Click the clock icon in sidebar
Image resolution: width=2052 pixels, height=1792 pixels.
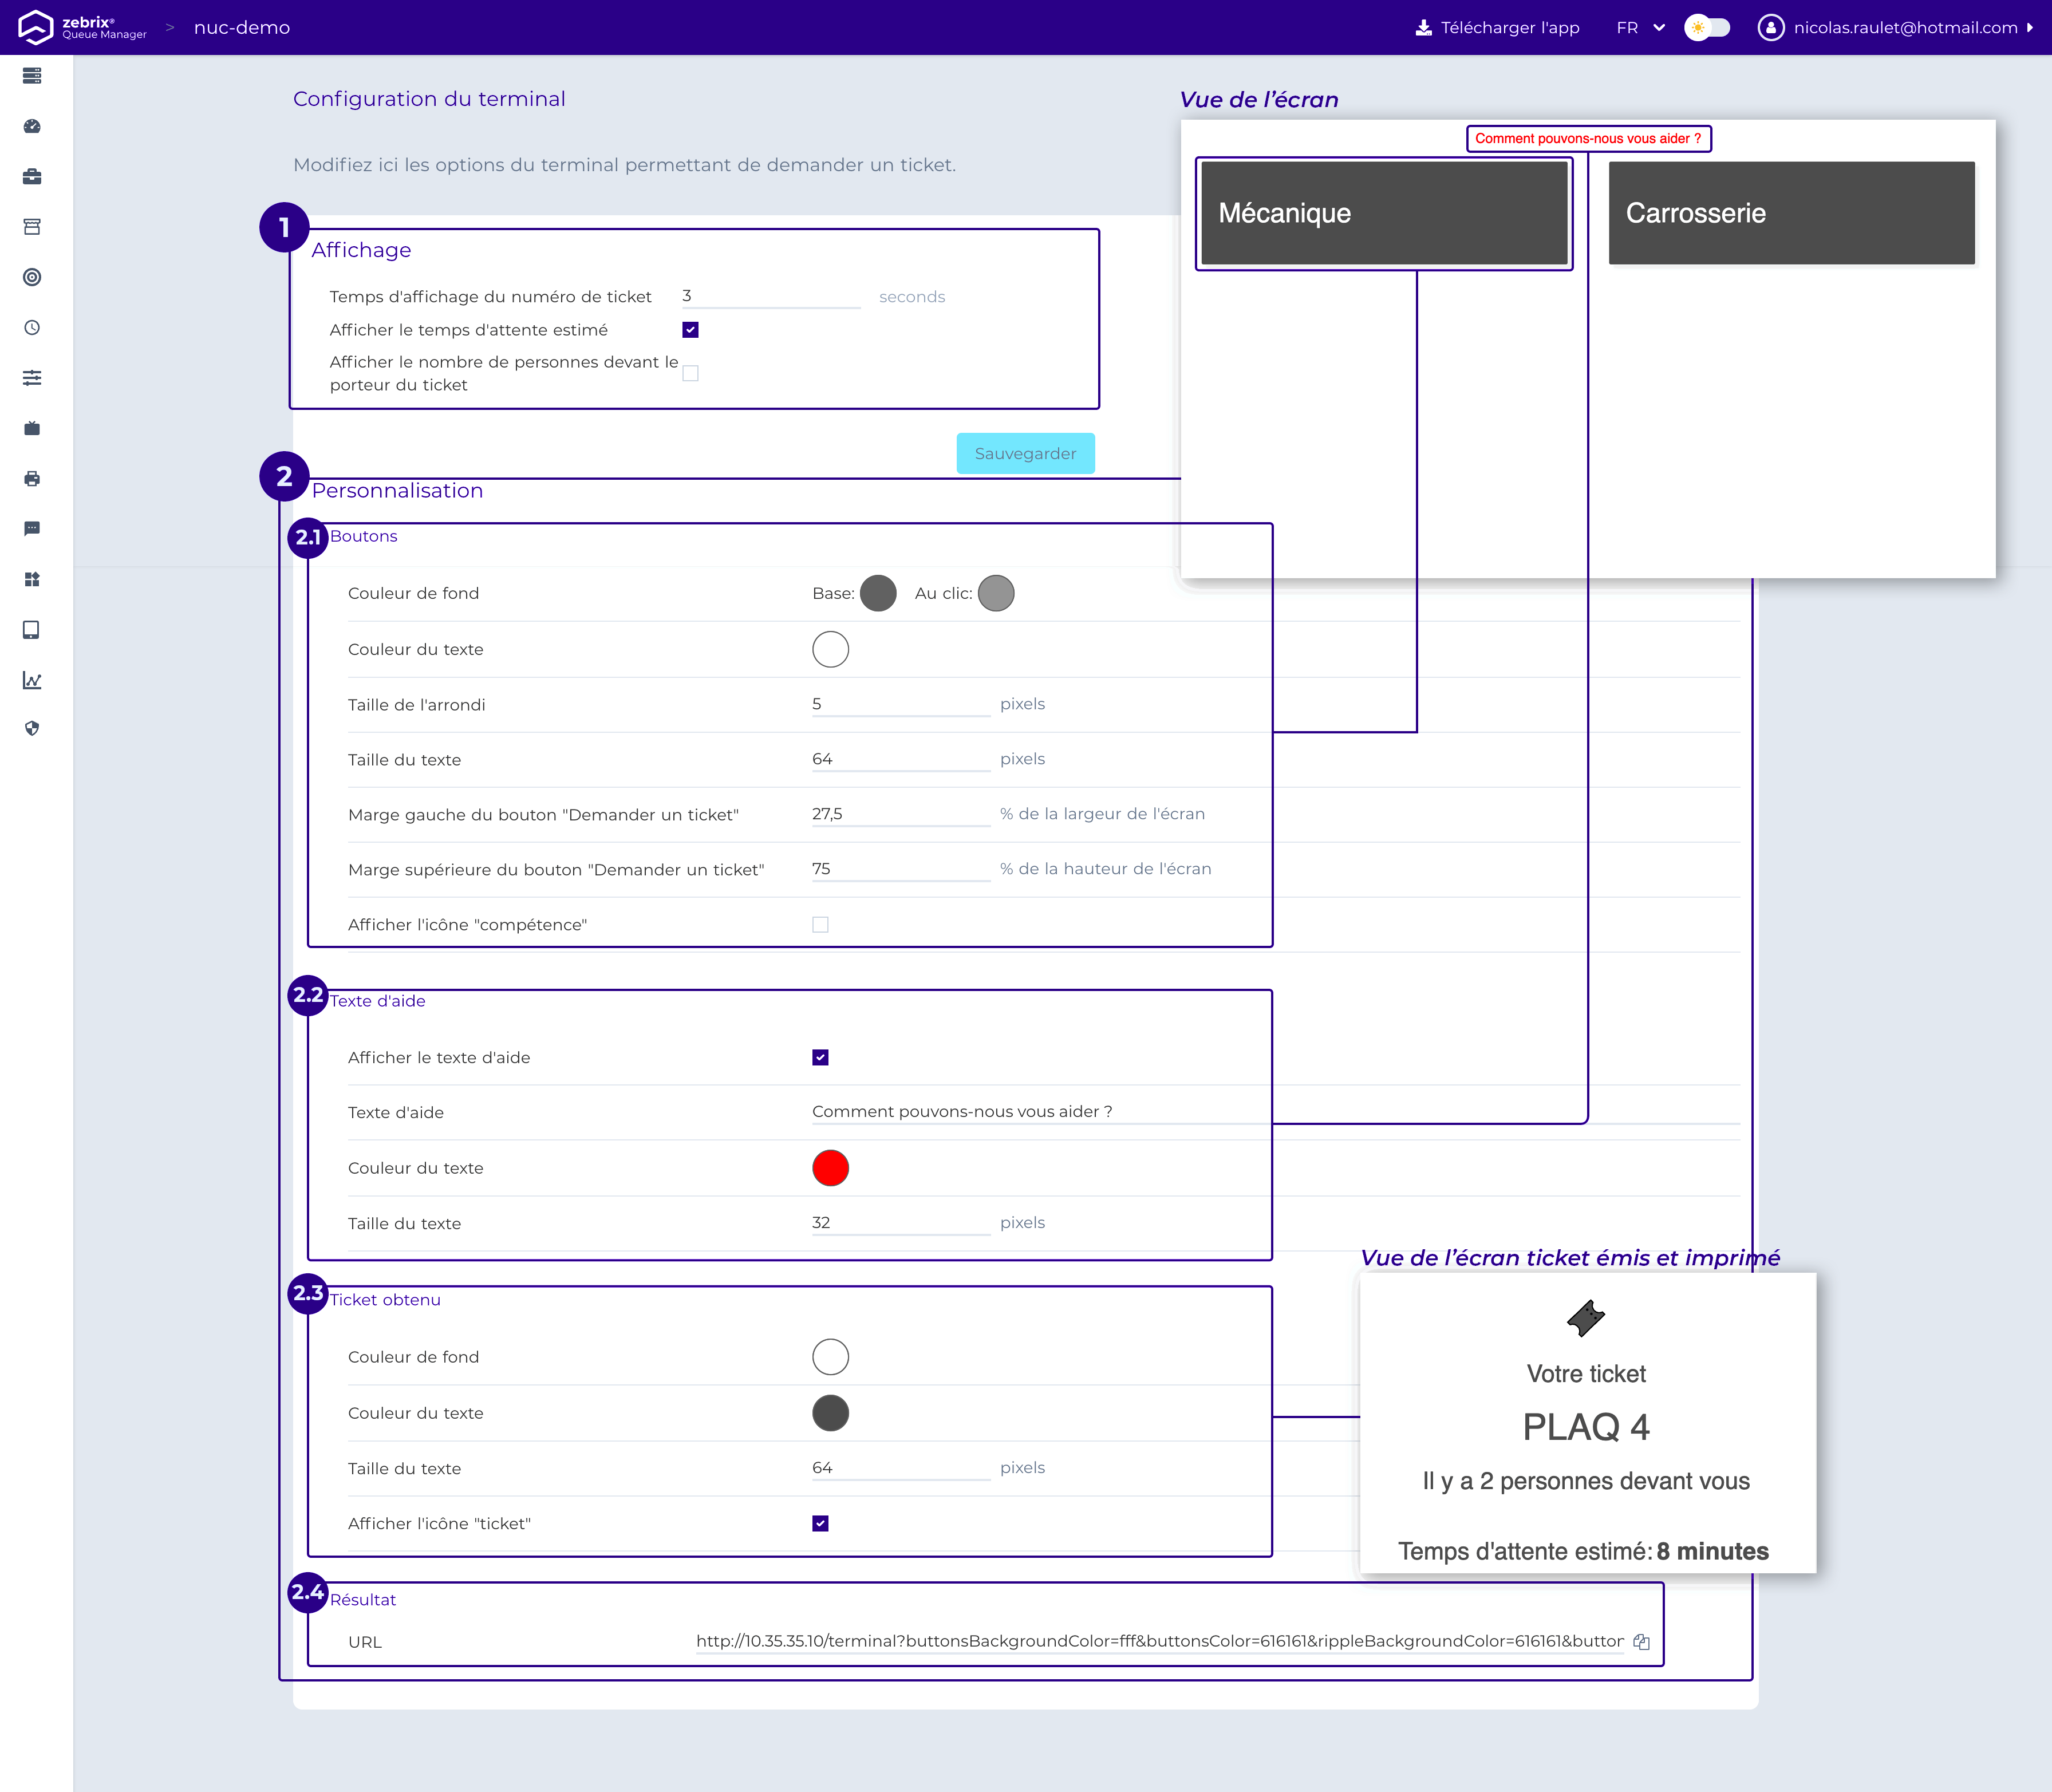tap(32, 328)
